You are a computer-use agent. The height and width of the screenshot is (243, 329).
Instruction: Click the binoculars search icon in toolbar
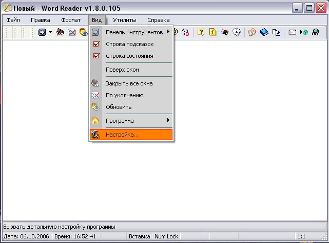(315, 32)
